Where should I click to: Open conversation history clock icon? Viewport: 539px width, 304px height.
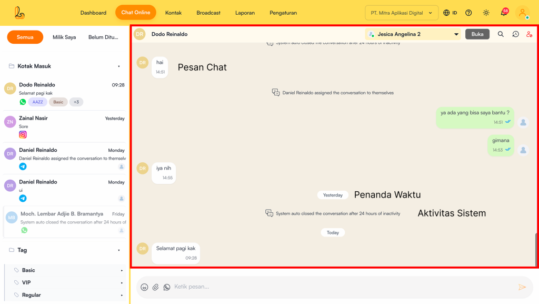pos(515,34)
